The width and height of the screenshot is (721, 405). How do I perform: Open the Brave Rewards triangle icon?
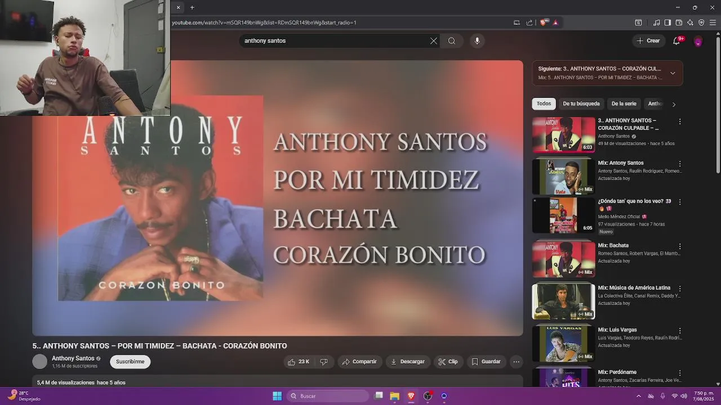(x=555, y=22)
